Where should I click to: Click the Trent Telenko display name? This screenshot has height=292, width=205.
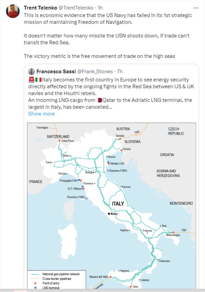pyautogui.click(x=41, y=8)
